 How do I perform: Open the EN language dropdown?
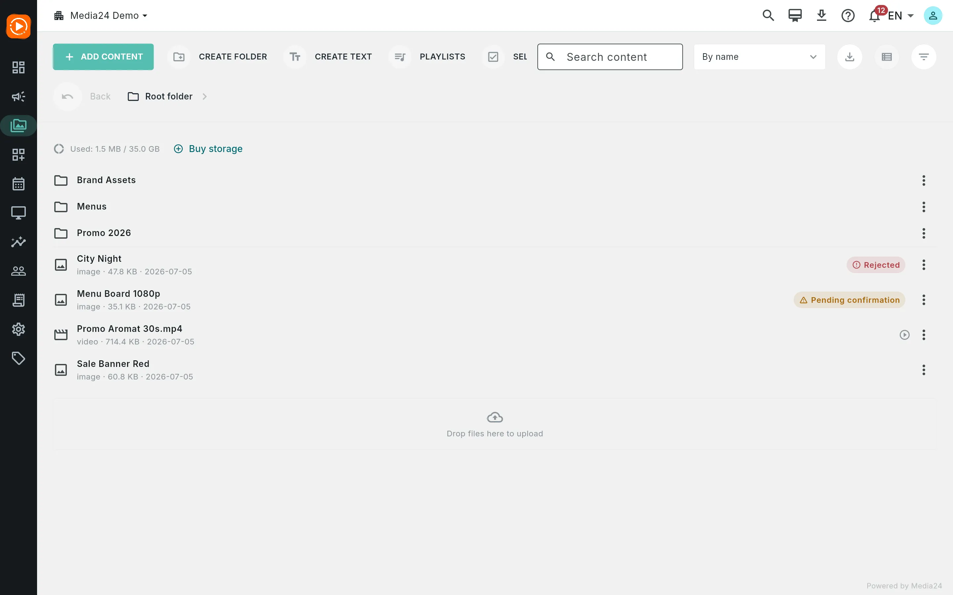901,15
